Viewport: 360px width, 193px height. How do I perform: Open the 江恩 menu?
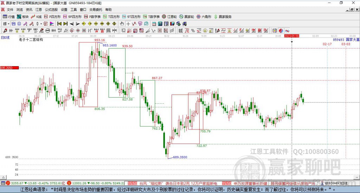click(x=39, y=9)
